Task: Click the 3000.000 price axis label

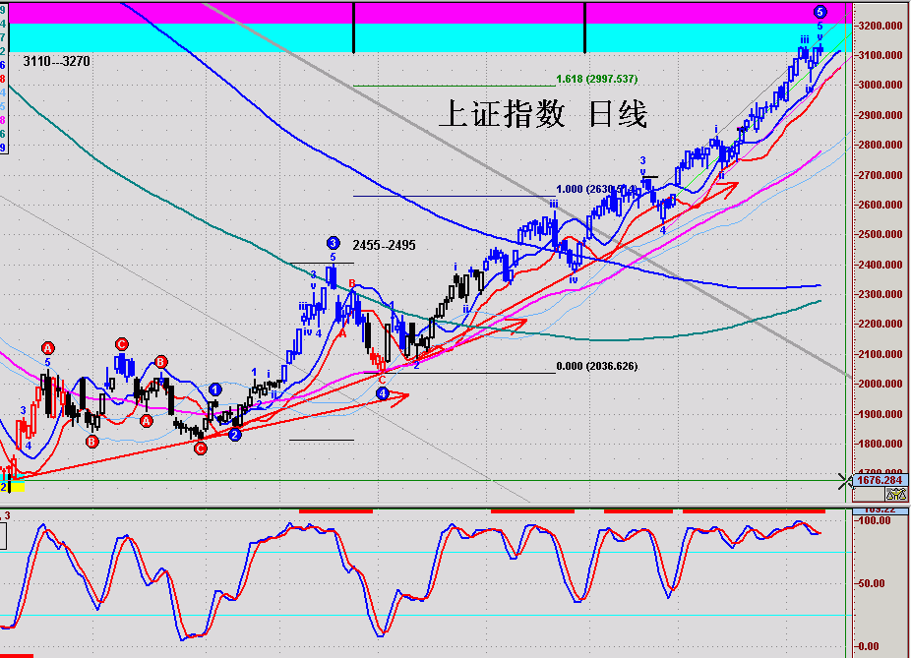Action: point(880,85)
